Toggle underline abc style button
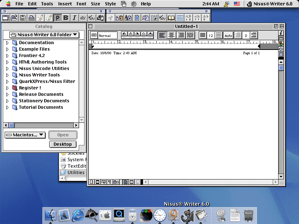The height and width of the screenshot is (224, 299). coord(83,18)
